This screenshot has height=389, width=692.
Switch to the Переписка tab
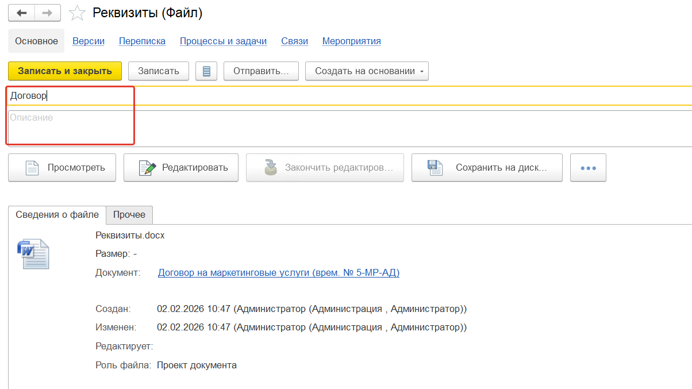pyautogui.click(x=142, y=41)
